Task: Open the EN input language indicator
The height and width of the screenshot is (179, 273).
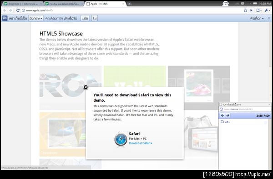Action: 237,4
